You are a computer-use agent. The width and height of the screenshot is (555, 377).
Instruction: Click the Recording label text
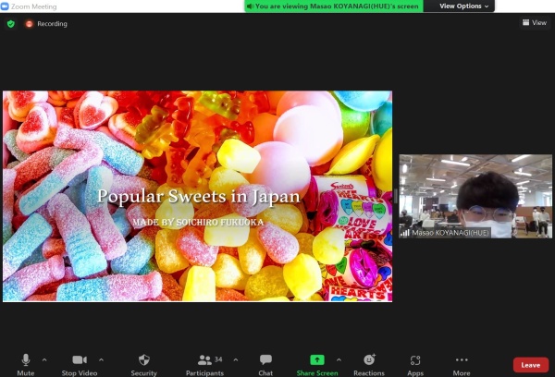tap(52, 24)
